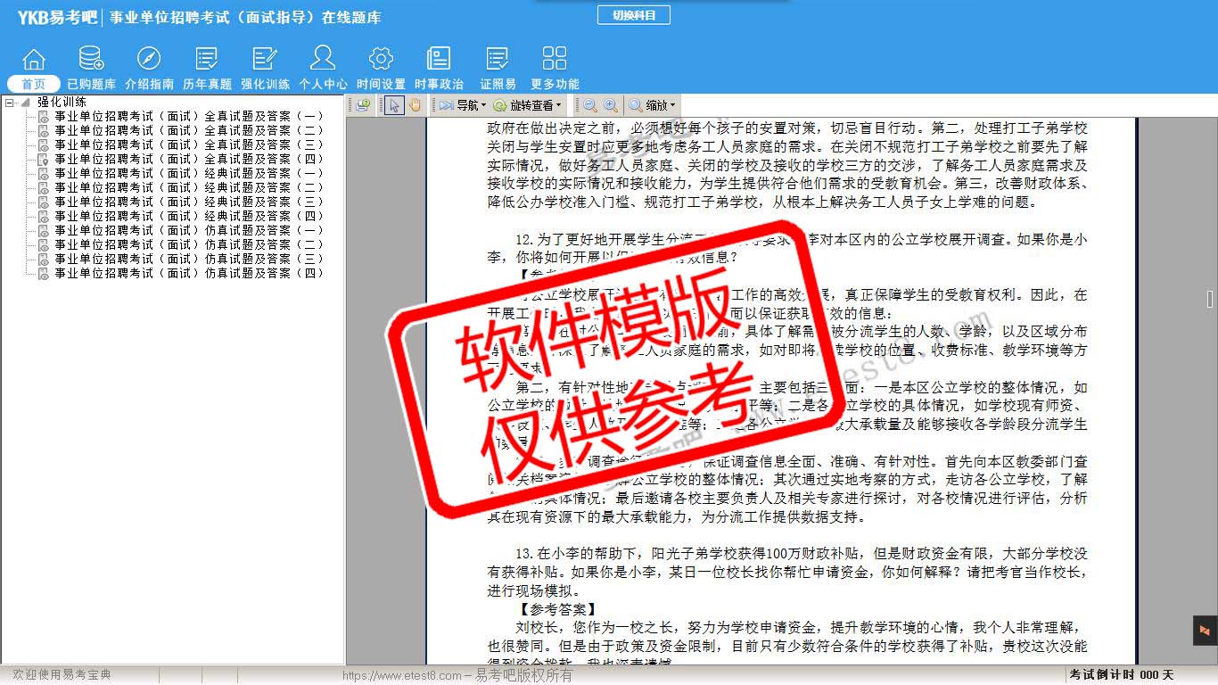Open 时事政治 current affairs section
The height and width of the screenshot is (685, 1218).
coord(439,68)
